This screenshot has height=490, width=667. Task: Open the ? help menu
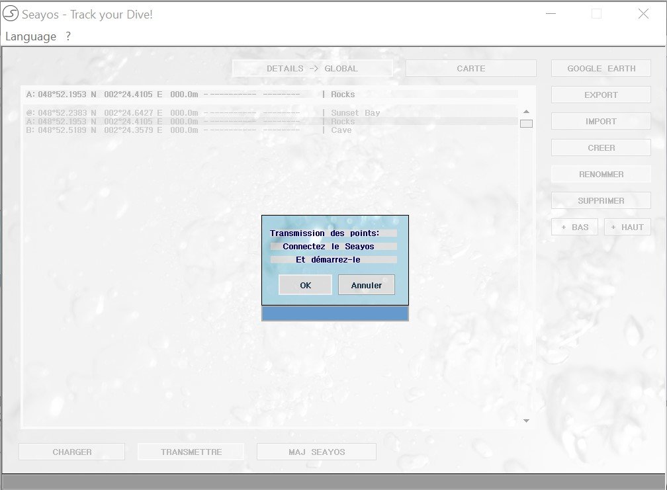(x=68, y=36)
